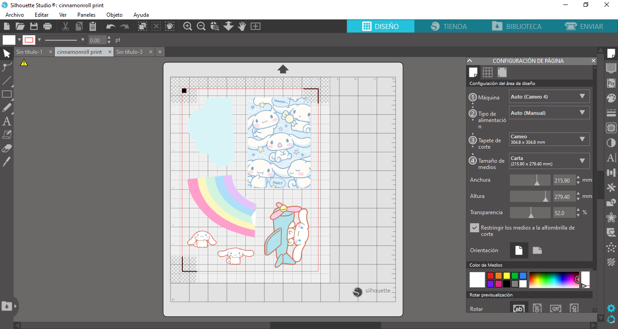Open the Text Style panel icon
The height and width of the screenshot is (329, 618).
pyautogui.click(x=611, y=158)
